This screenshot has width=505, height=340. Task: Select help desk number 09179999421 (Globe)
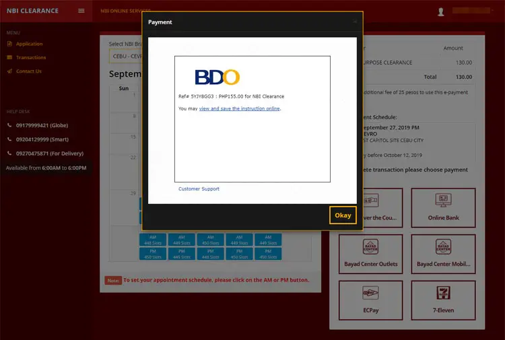click(42, 125)
